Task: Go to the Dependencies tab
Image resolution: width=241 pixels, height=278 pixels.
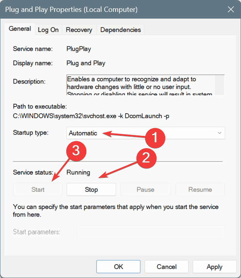Action: tap(120, 30)
